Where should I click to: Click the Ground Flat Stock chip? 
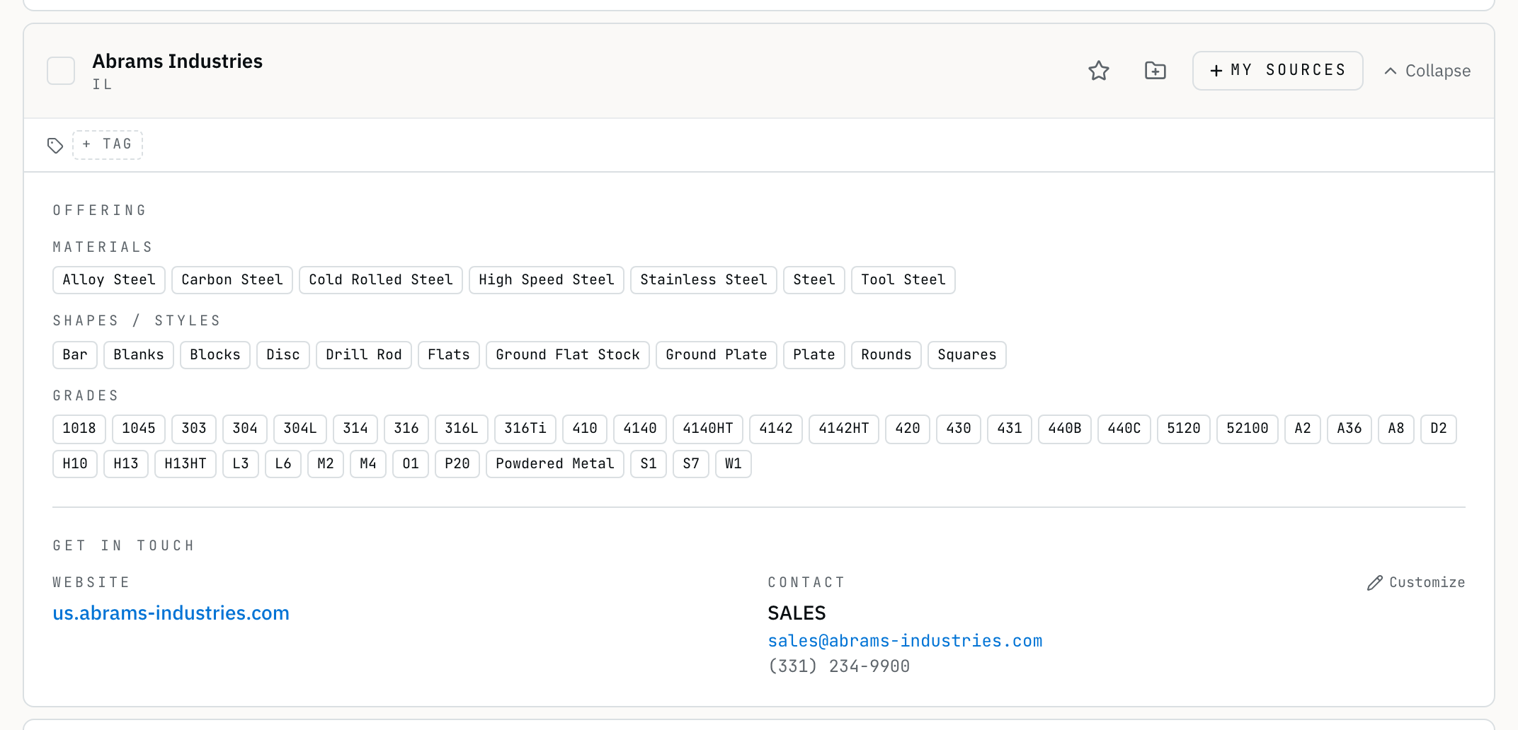(568, 355)
